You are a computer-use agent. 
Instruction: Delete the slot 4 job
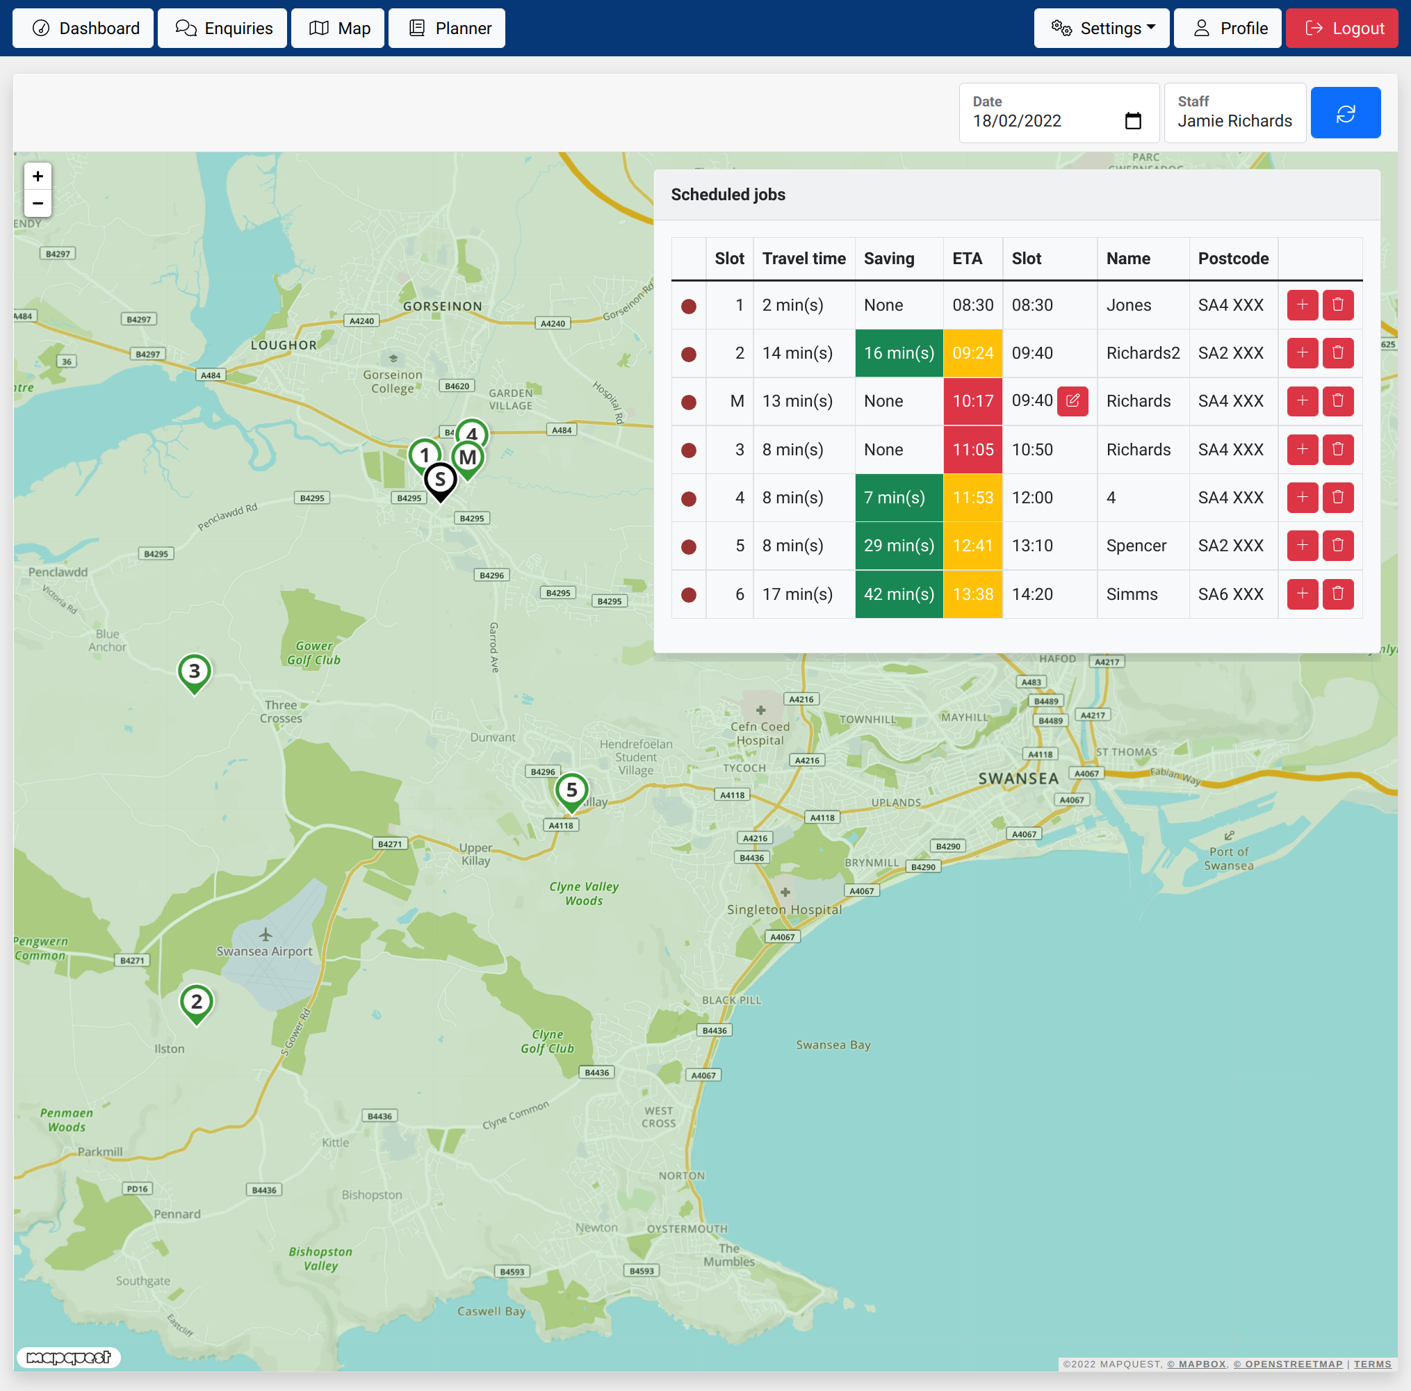pyautogui.click(x=1338, y=498)
